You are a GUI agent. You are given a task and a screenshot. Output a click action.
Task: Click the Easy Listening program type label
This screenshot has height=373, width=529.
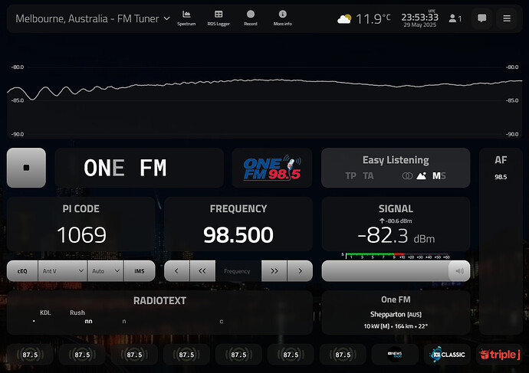396,160
